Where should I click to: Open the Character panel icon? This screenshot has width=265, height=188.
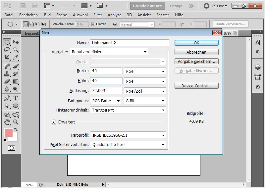coord(258,43)
